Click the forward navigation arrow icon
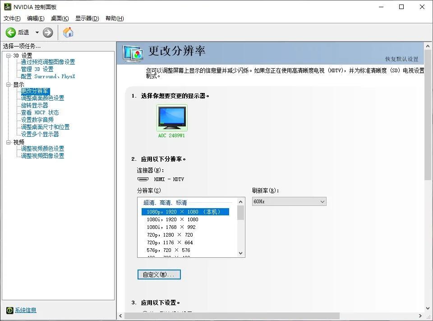This screenshot has height=321, width=433. click(47, 32)
